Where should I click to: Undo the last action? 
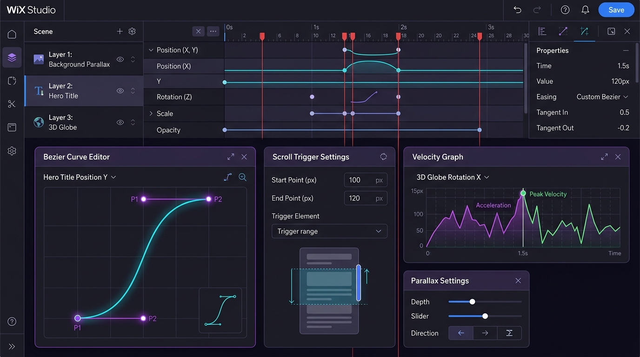[517, 10]
